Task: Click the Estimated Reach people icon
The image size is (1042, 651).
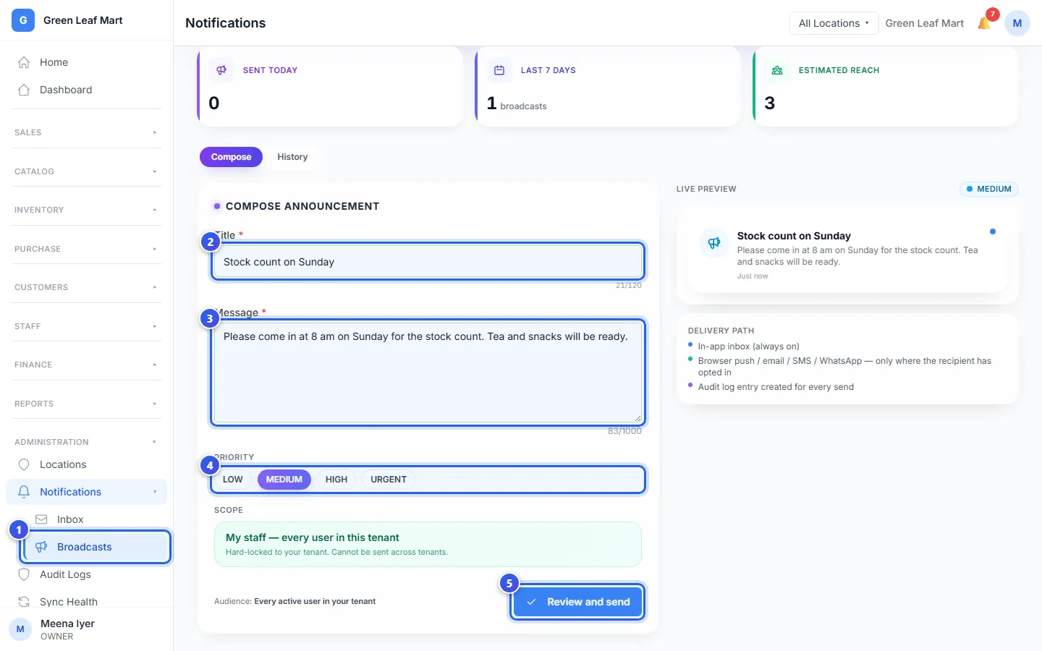Action: coord(777,70)
